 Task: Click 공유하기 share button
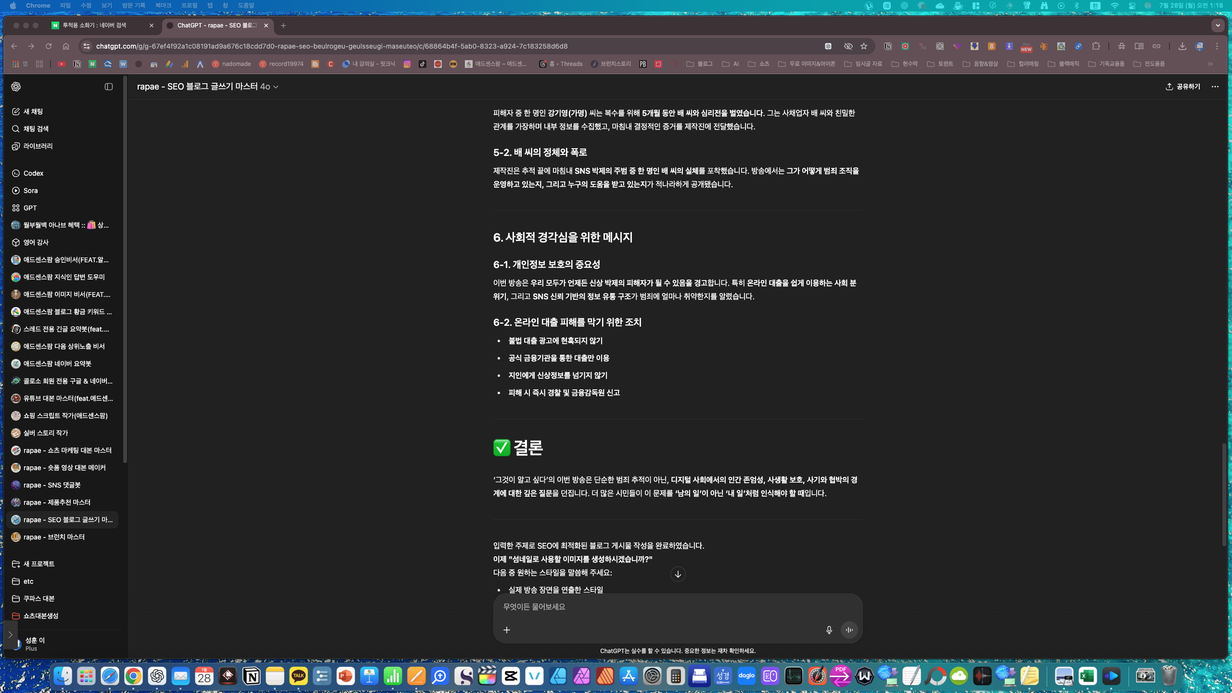coord(1183,87)
